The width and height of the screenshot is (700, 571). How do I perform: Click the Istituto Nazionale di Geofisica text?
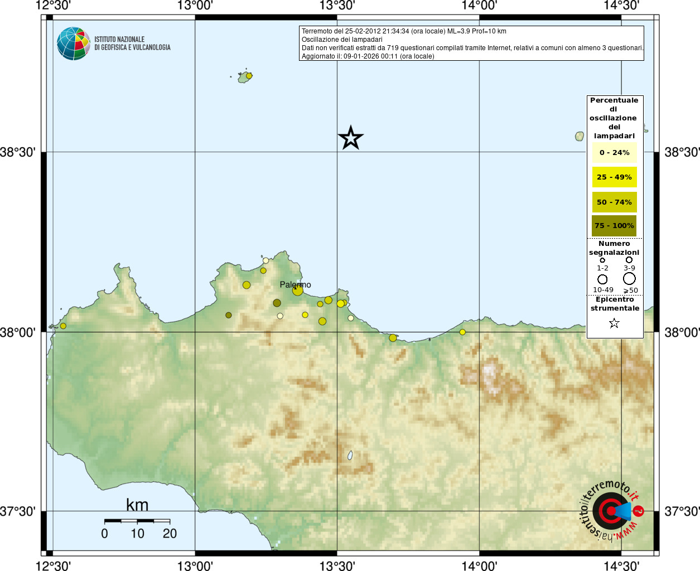pyautogui.click(x=132, y=43)
